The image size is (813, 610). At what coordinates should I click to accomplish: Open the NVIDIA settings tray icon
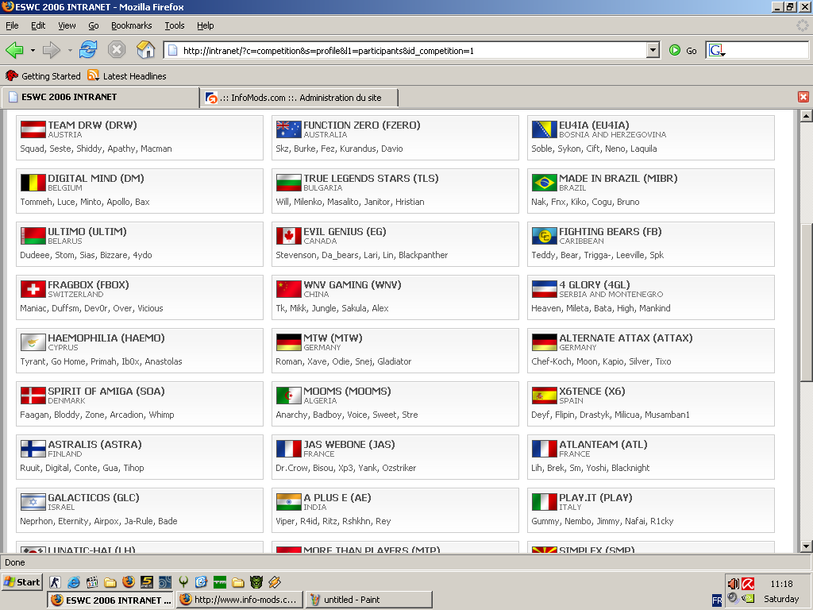(748, 598)
